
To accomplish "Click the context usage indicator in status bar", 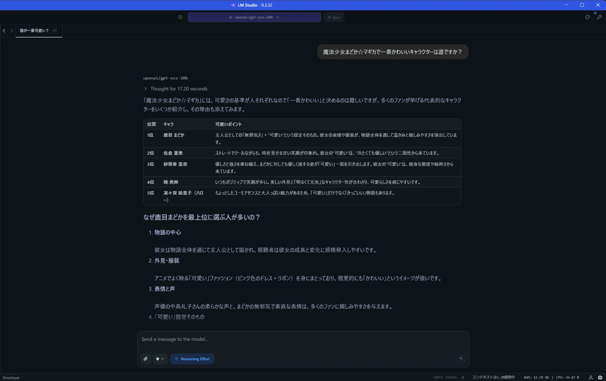I will coord(493,377).
